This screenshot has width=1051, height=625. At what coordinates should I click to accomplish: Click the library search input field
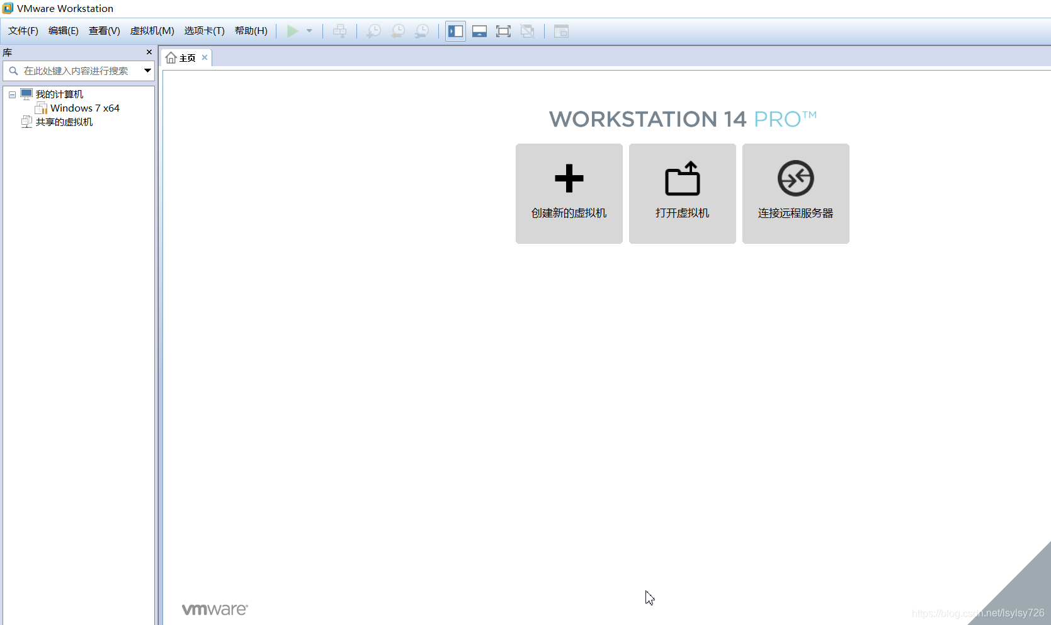click(79, 71)
